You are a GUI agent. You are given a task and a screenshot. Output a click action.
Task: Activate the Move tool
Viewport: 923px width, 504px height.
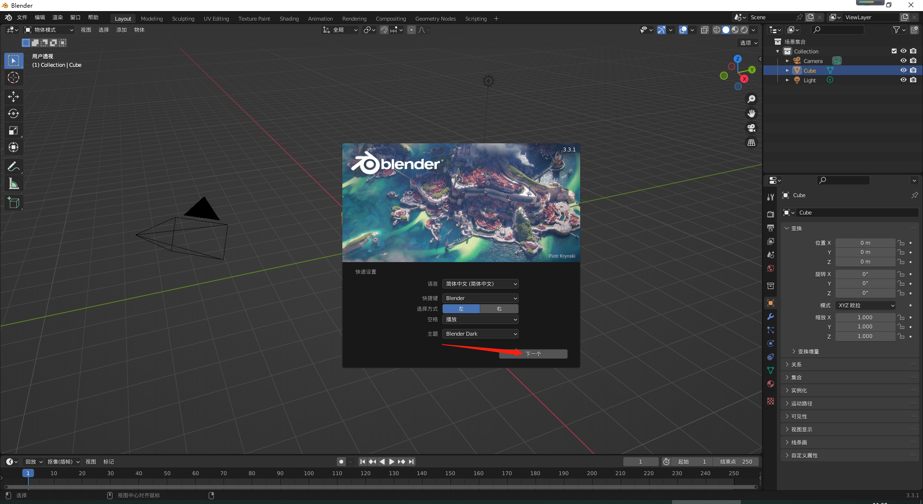pos(13,97)
